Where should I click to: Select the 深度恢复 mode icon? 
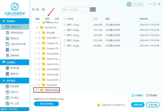point(7,56)
